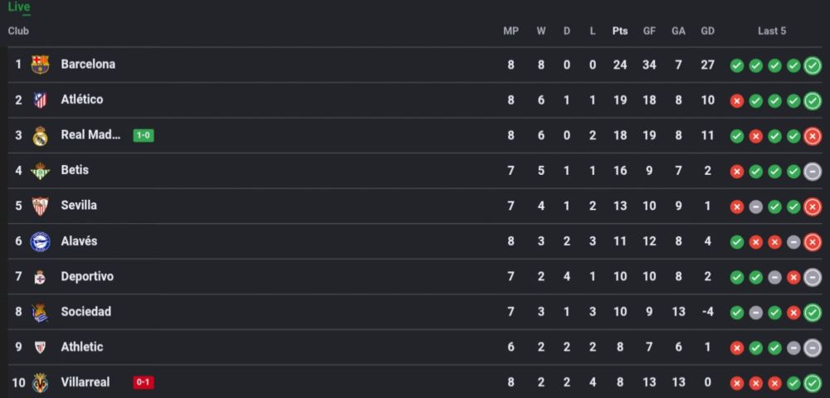Image resolution: width=830 pixels, height=398 pixels.
Task: Click the Betis club crest
Action: 40,171
